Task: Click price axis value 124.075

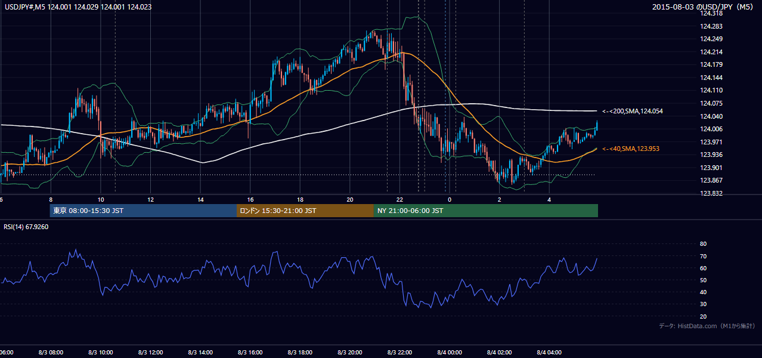Action: [712, 103]
